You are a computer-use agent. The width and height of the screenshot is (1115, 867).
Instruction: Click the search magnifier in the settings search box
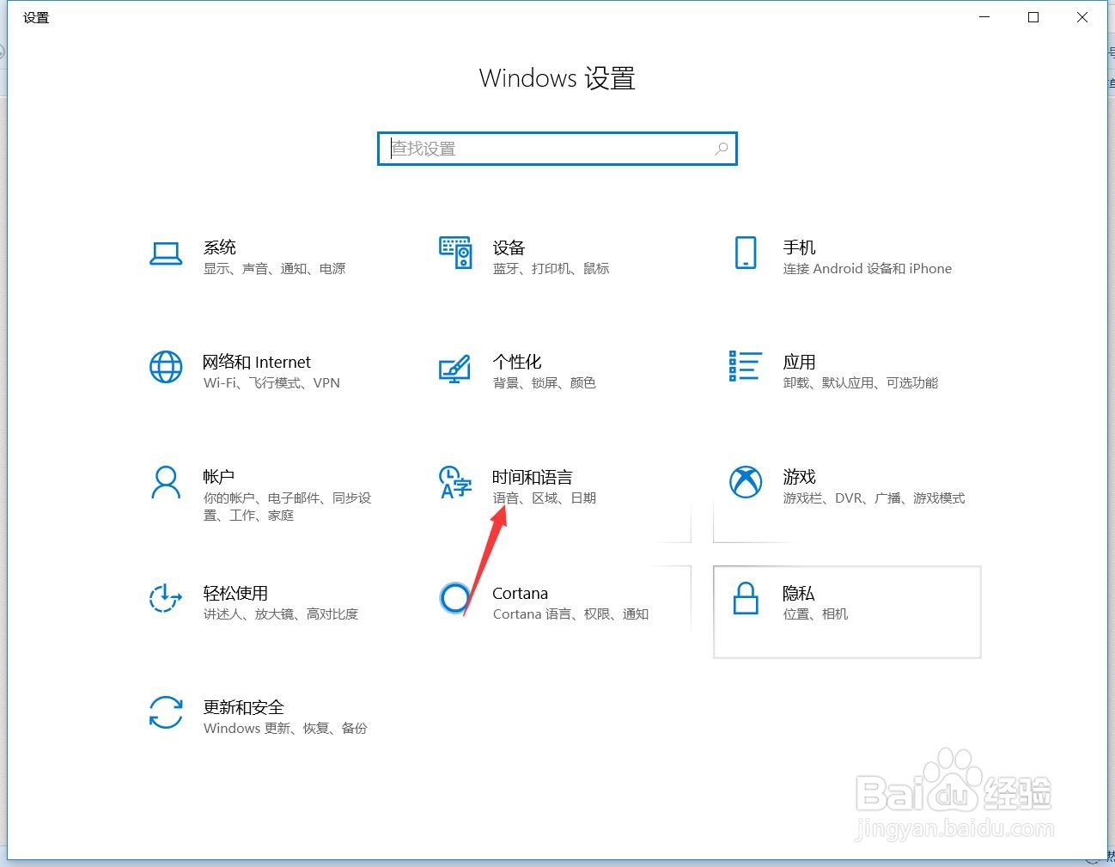722,149
